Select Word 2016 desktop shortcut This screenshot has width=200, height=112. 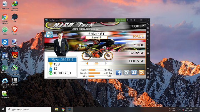tap(5, 56)
